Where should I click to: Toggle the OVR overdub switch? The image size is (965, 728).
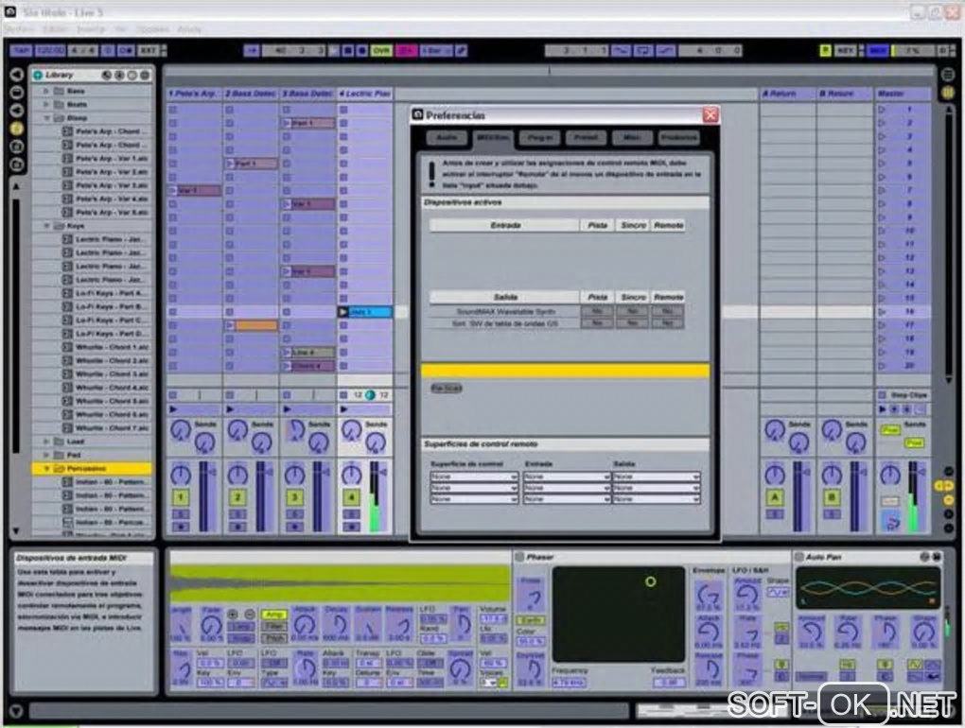(381, 50)
